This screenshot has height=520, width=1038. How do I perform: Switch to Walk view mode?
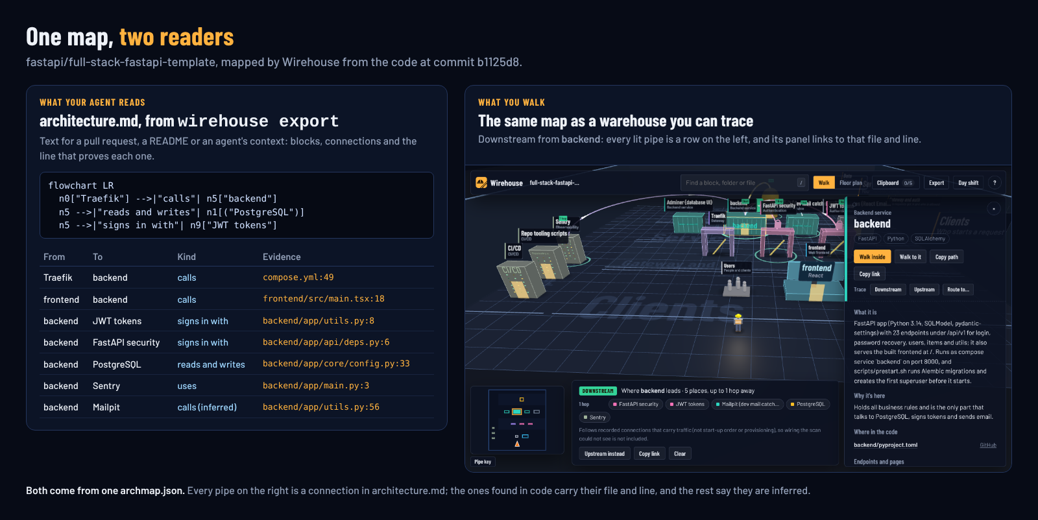click(x=824, y=183)
